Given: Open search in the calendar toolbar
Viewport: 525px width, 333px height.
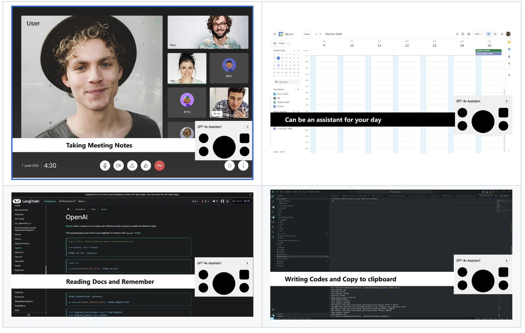Looking at the screenshot, I should 457,34.
